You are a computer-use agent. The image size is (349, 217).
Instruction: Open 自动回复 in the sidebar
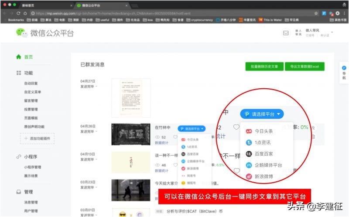tap(31, 83)
